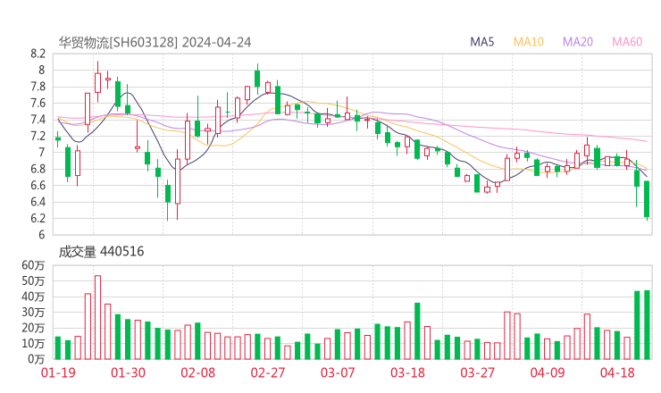This screenshot has width=661, height=393.
Task: Click the 01-19 date axis label
Action: coord(58,372)
